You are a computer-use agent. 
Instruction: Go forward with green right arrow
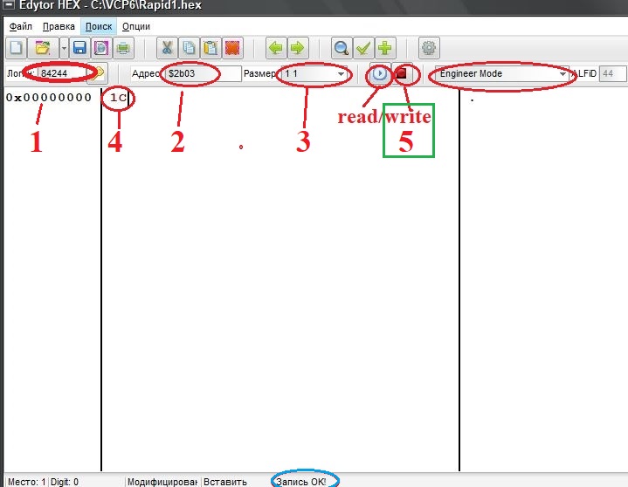[298, 48]
